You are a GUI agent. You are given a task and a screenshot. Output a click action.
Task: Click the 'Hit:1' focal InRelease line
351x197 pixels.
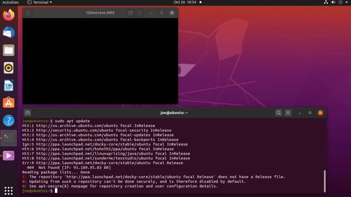[x=89, y=125]
